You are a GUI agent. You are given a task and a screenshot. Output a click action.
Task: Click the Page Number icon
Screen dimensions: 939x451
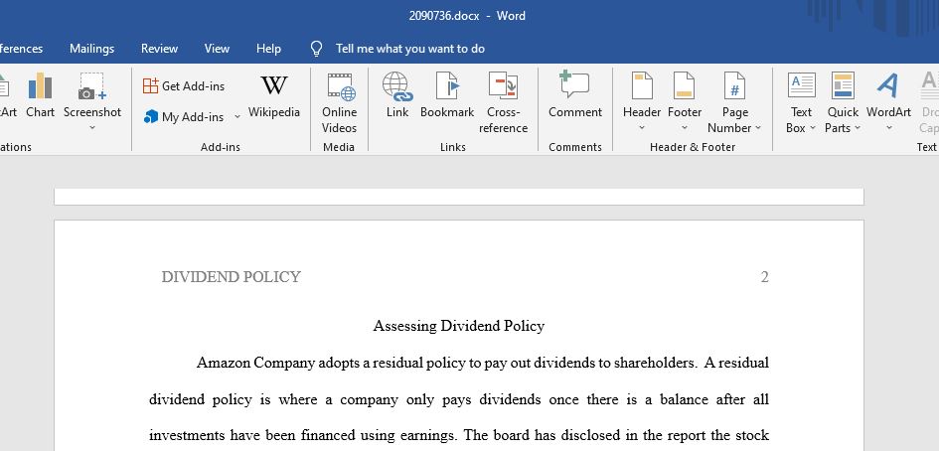coord(734,85)
